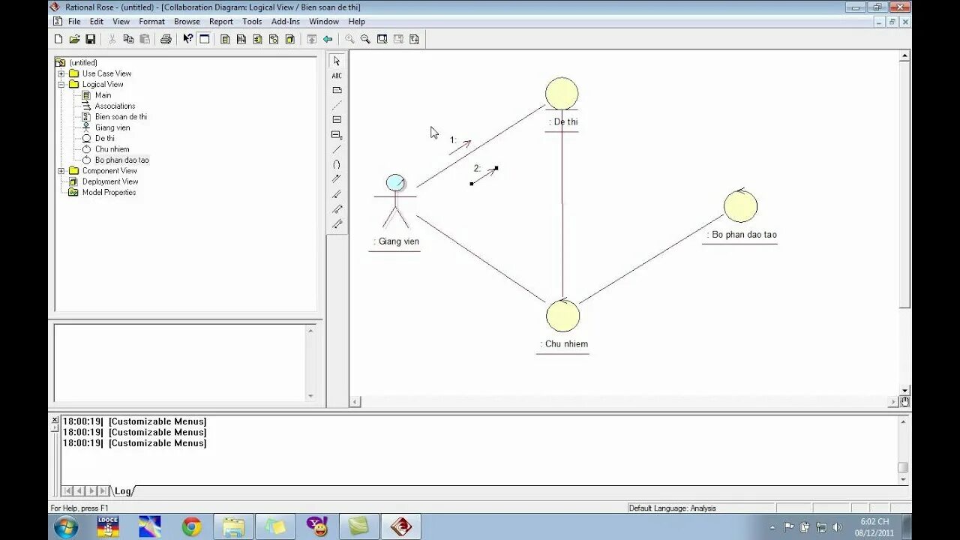Select the Note tool in toolbox

coord(337,90)
